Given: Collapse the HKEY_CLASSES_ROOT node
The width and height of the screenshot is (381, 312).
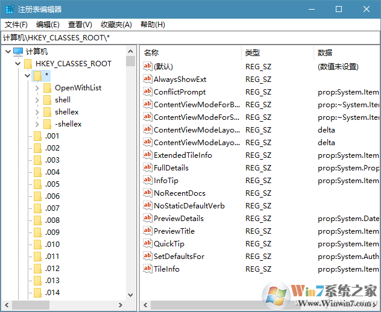Looking at the screenshot, I should pos(17,64).
